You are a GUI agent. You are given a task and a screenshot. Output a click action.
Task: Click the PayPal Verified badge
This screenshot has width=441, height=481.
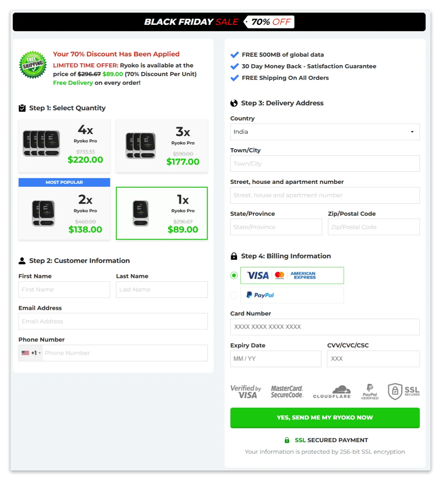tap(370, 392)
